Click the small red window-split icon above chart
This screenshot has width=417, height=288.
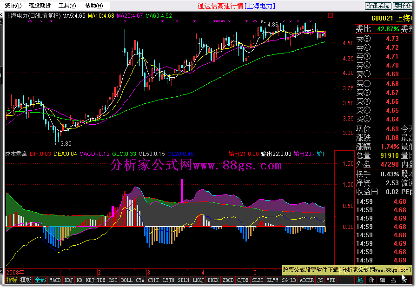pos(331,15)
